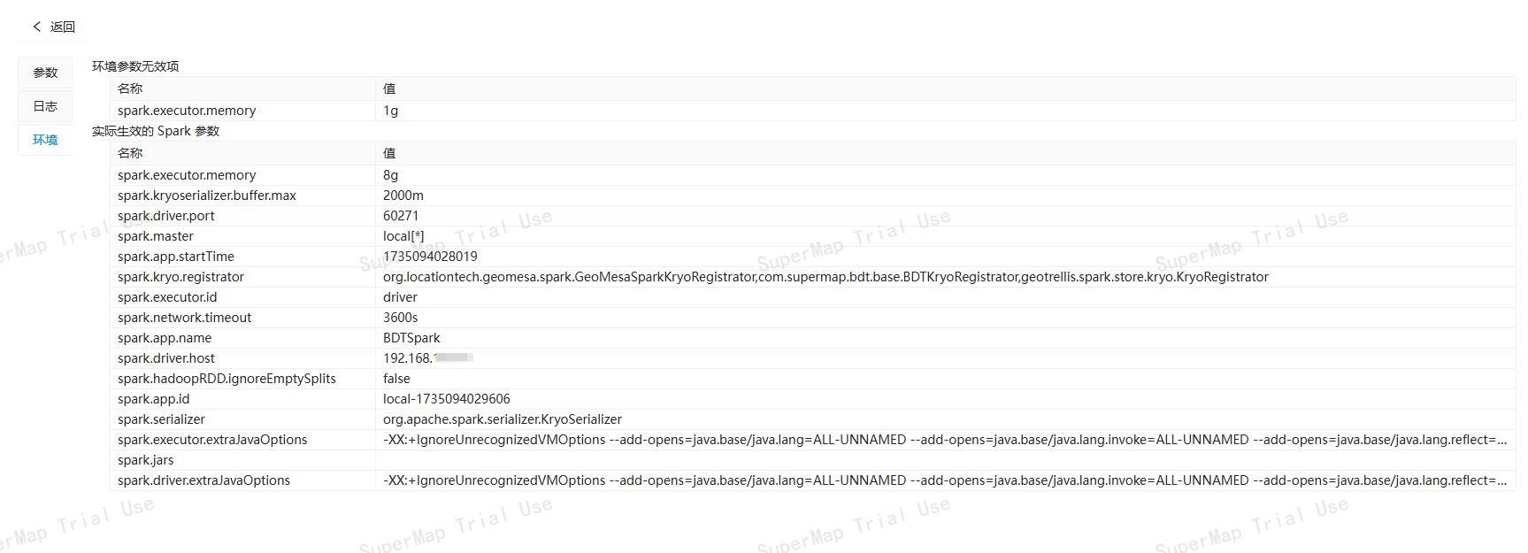Click the spark.executor.extraJavaOptions value text
This screenshot has width=1528, height=553.
click(x=945, y=440)
